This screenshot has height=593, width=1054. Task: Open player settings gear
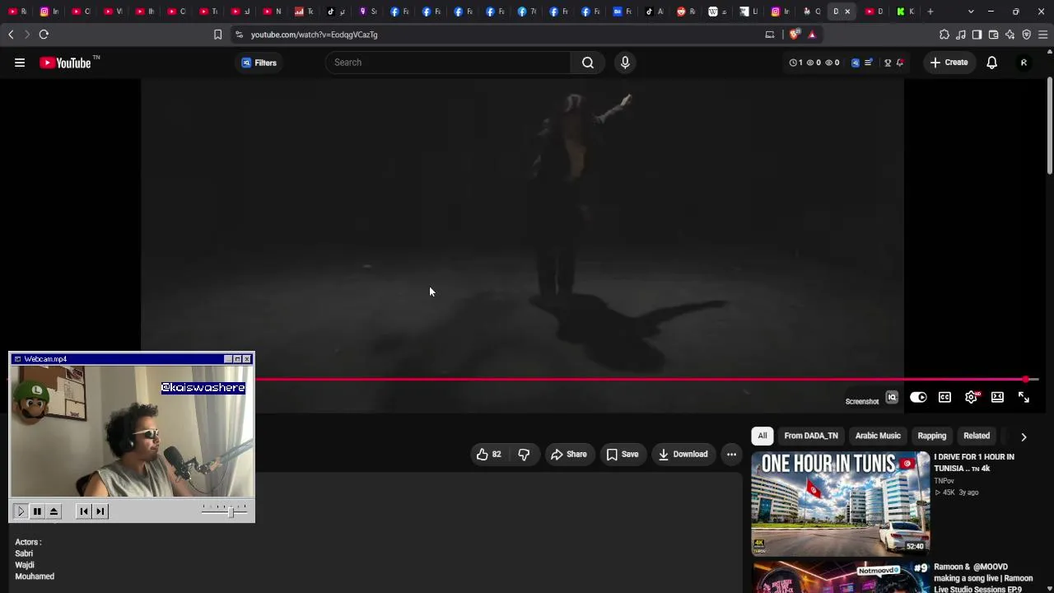[x=972, y=398]
